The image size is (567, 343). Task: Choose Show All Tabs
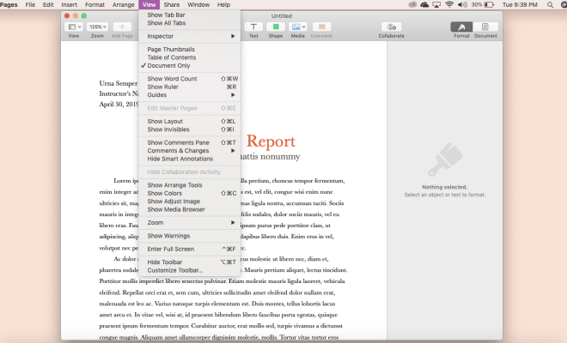190,23
